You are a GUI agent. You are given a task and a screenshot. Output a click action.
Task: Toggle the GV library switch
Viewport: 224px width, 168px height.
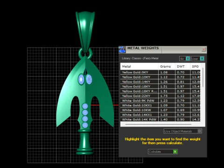(185, 59)
